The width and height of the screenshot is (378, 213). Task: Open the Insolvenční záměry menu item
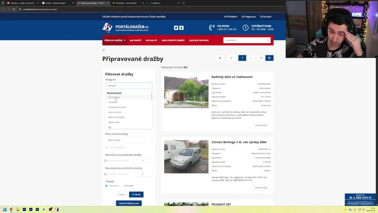173,40
